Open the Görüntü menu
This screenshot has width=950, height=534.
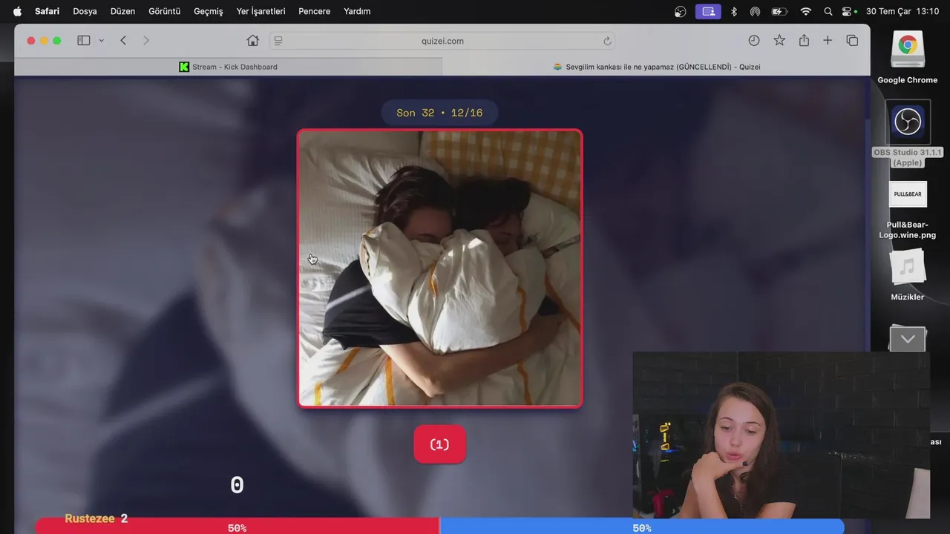click(x=165, y=11)
